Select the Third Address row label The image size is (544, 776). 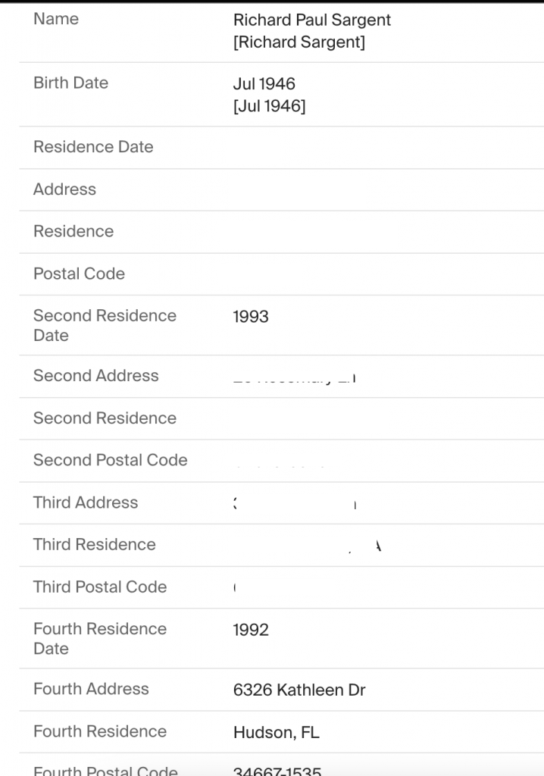pyautogui.click(x=86, y=502)
